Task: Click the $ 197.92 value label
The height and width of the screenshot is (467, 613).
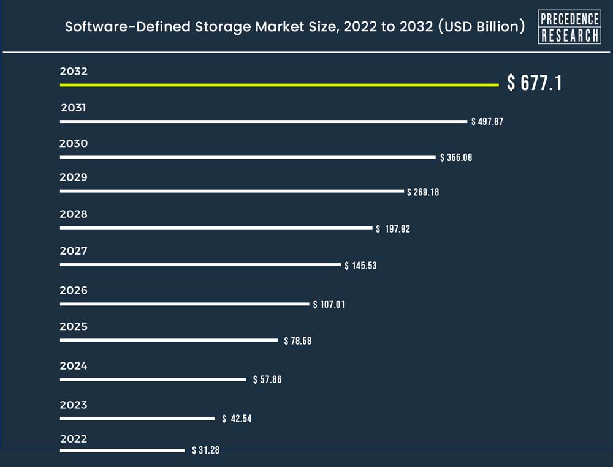Action: point(393,229)
